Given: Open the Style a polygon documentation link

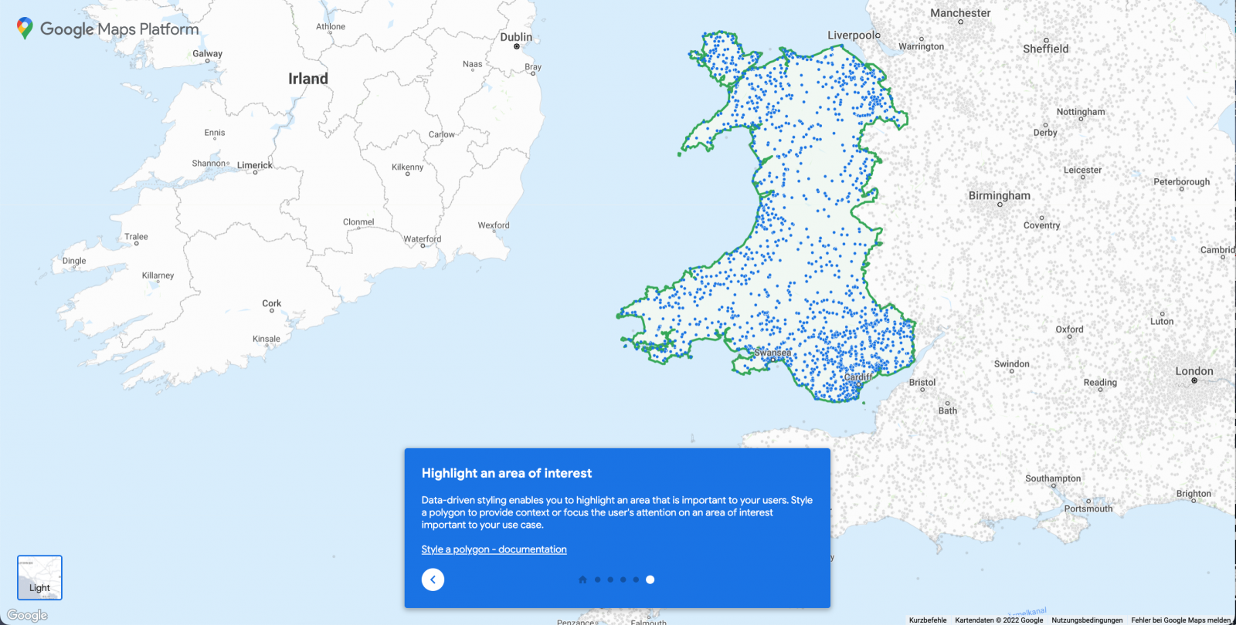Looking at the screenshot, I should pyautogui.click(x=494, y=549).
